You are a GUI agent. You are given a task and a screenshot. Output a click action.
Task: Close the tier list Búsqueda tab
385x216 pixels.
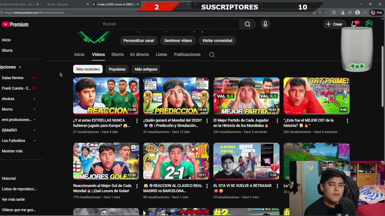coord(88,4)
